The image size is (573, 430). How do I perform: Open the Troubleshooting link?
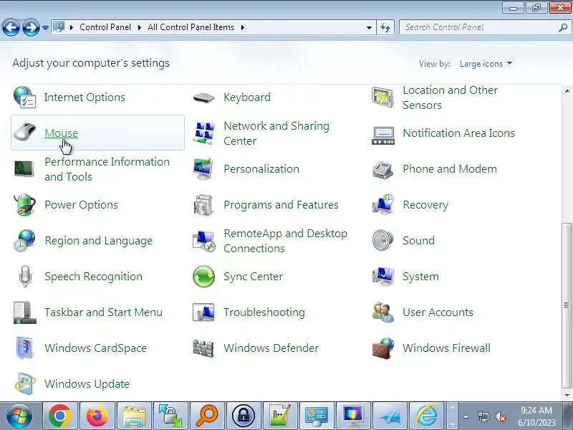click(264, 312)
